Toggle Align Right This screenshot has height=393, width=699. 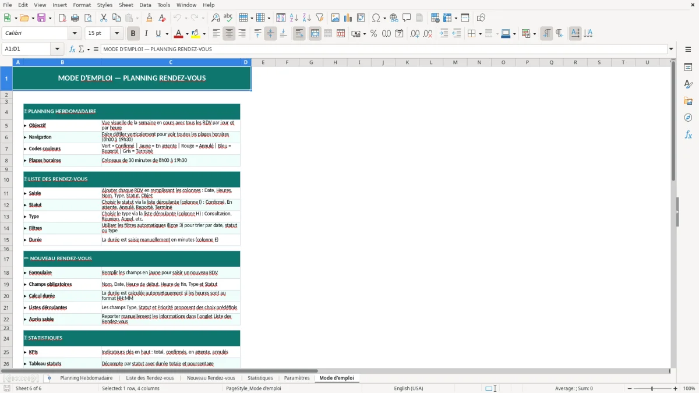pos(242,34)
